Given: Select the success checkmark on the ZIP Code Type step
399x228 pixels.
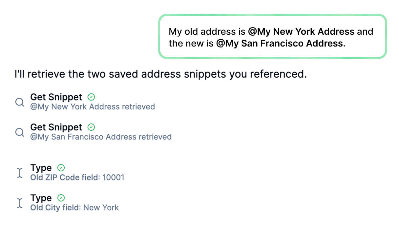Looking at the screenshot, I should [61, 168].
